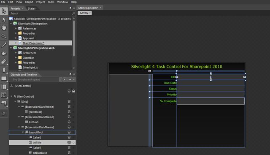Image resolution: width=270 pixels, height=155 pixels.
Task: Open the Project menu
Action: [x=40, y=2]
